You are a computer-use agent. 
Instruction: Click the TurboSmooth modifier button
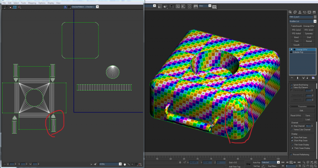pyautogui.click(x=296, y=26)
